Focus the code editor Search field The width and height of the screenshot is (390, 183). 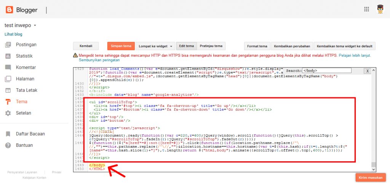coord(326,70)
